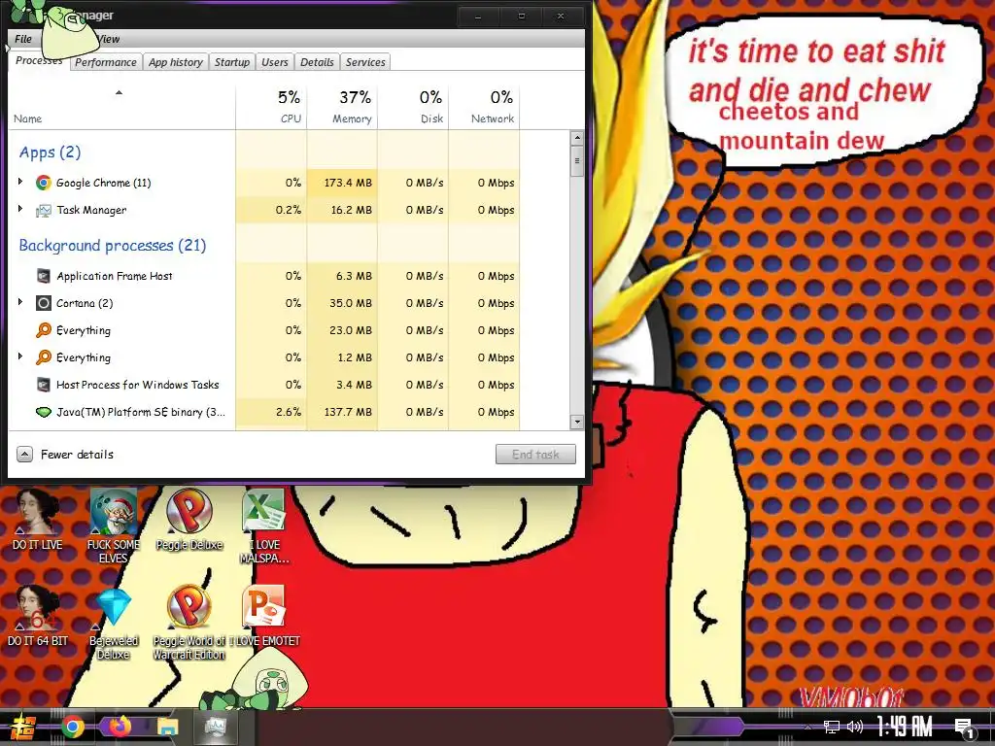Image resolution: width=995 pixels, height=746 pixels.
Task: Expand the second Everything process row
Action: pyautogui.click(x=20, y=356)
